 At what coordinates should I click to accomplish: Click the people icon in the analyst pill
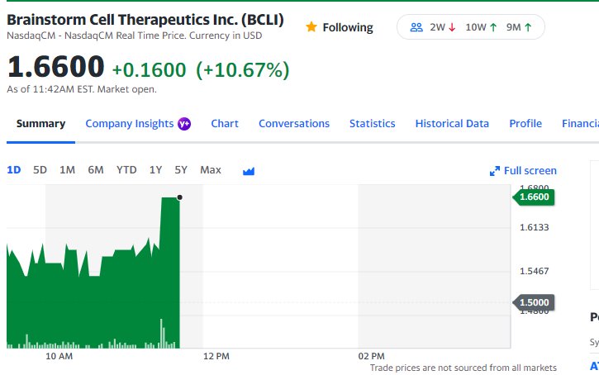[x=416, y=27]
